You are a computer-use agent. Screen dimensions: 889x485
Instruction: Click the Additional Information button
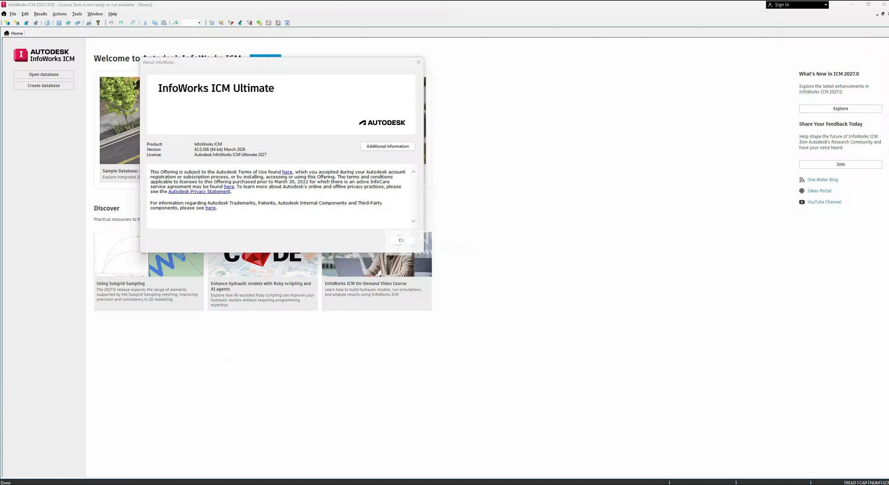coord(387,146)
